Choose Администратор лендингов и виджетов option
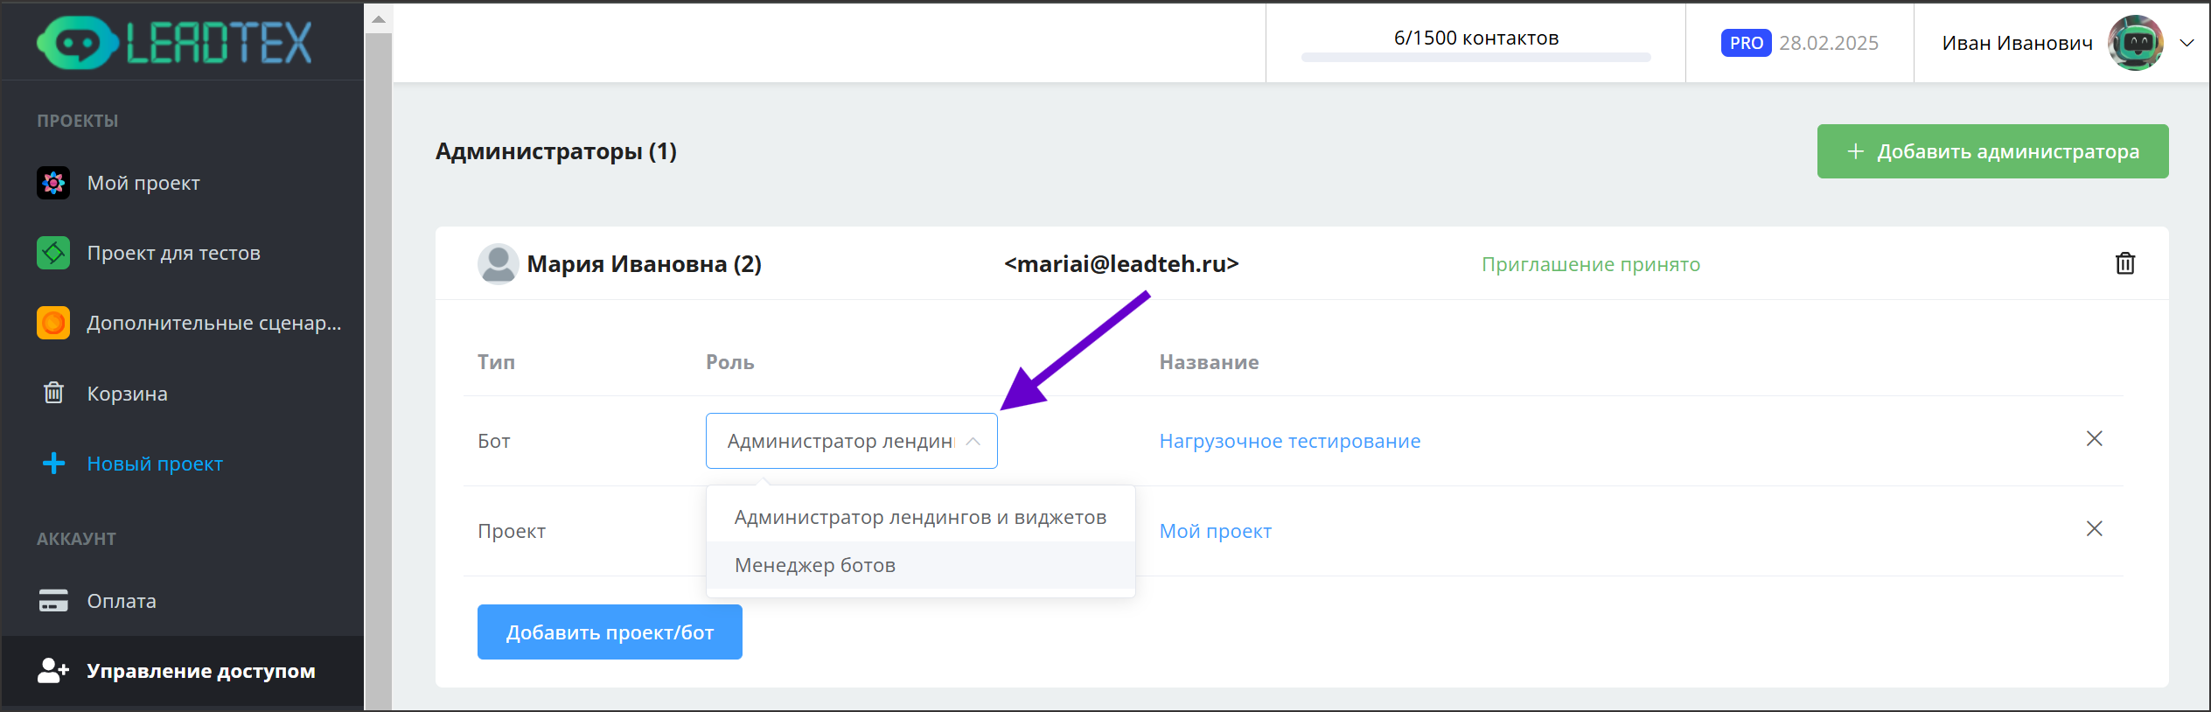The width and height of the screenshot is (2211, 712). (920, 518)
